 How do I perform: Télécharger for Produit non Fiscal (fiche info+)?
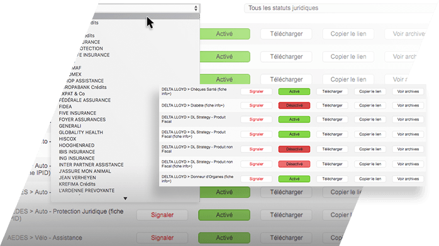coord(332,164)
